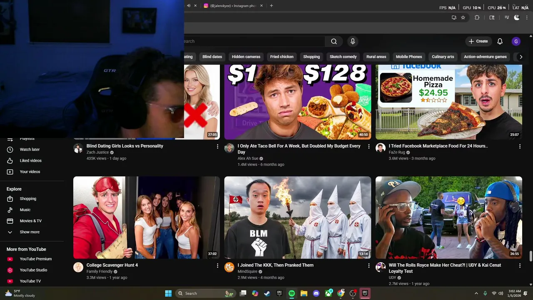The image size is (533, 300).
Task: Open the account avatar menu labeled G
Action: coord(516,41)
